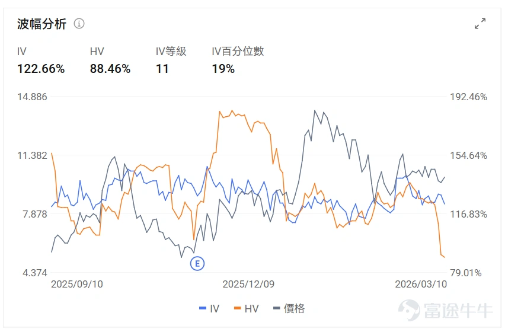The height and width of the screenshot is (332, 505).
Task: Click the IV value 122.66%
Action: [41, 69]
